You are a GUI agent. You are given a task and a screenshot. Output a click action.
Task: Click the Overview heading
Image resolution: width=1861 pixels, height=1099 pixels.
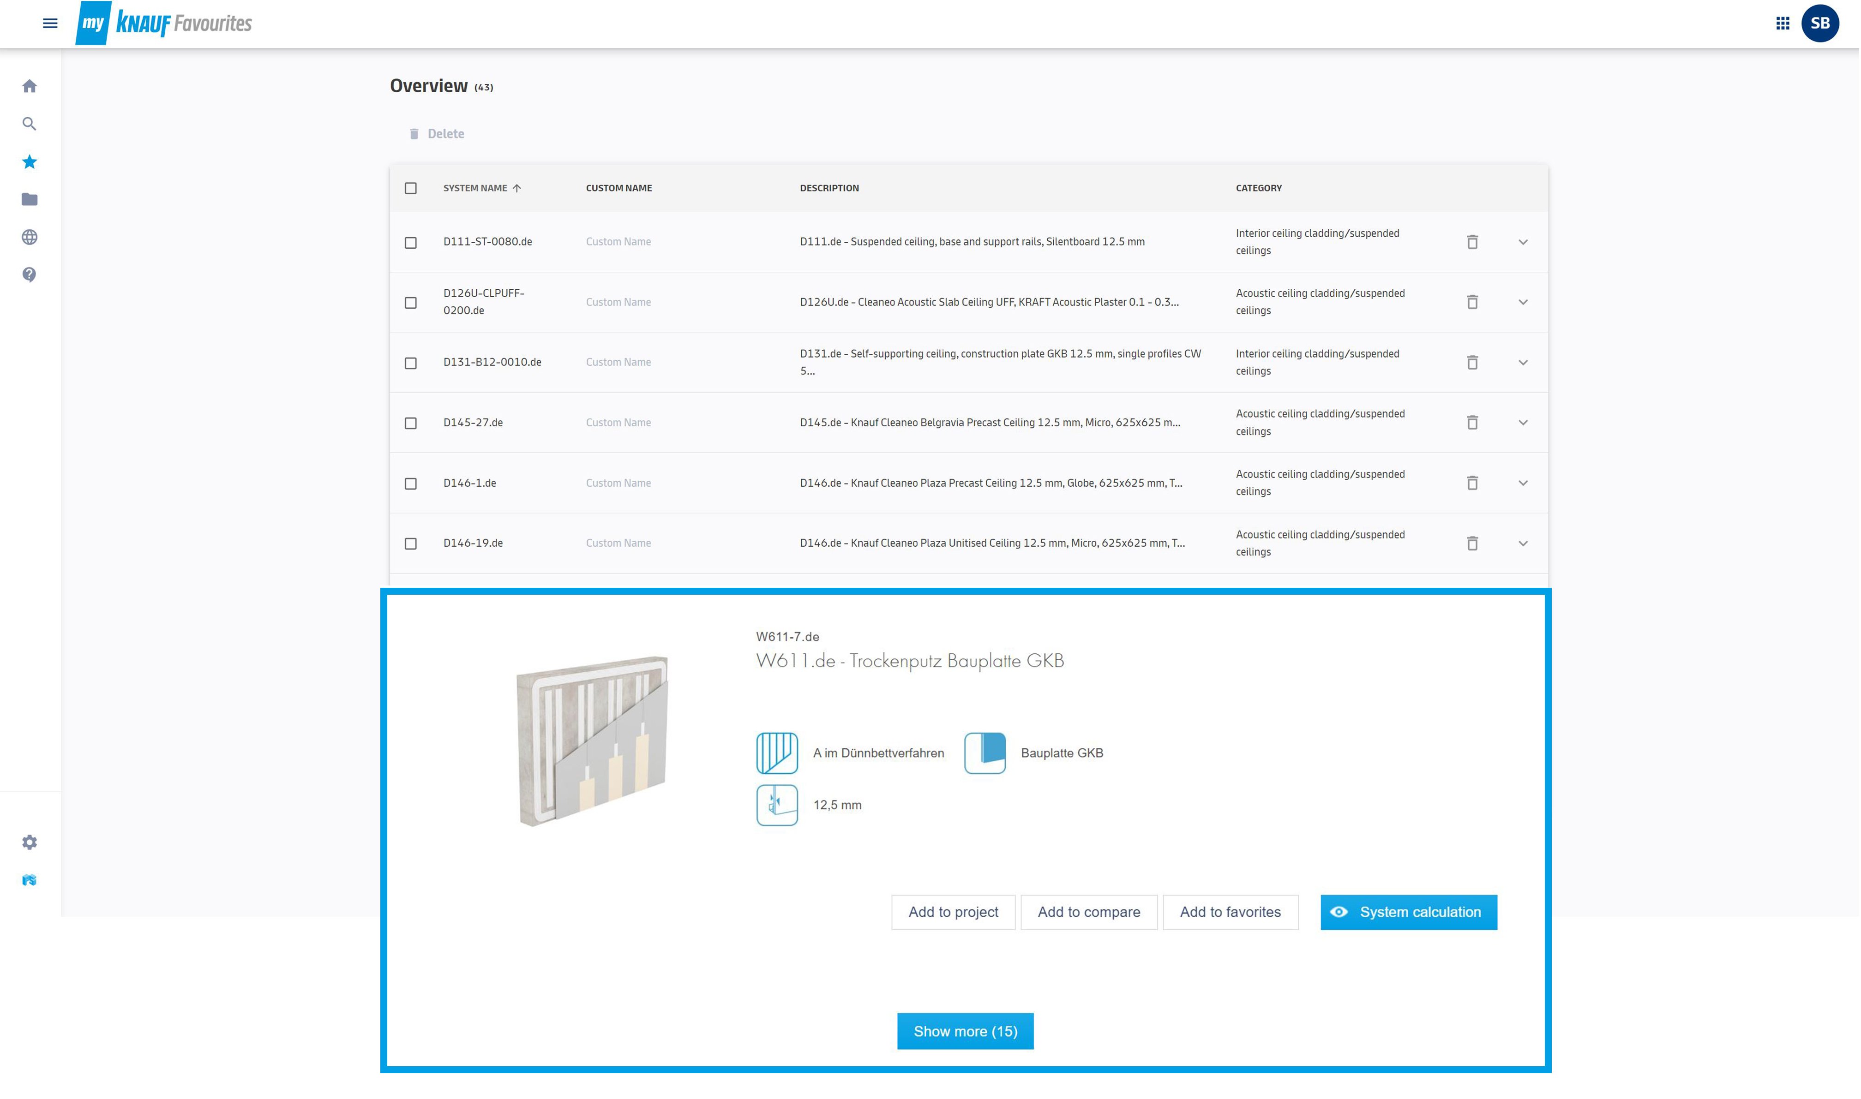pyautogui.click(x=429, y=86)
